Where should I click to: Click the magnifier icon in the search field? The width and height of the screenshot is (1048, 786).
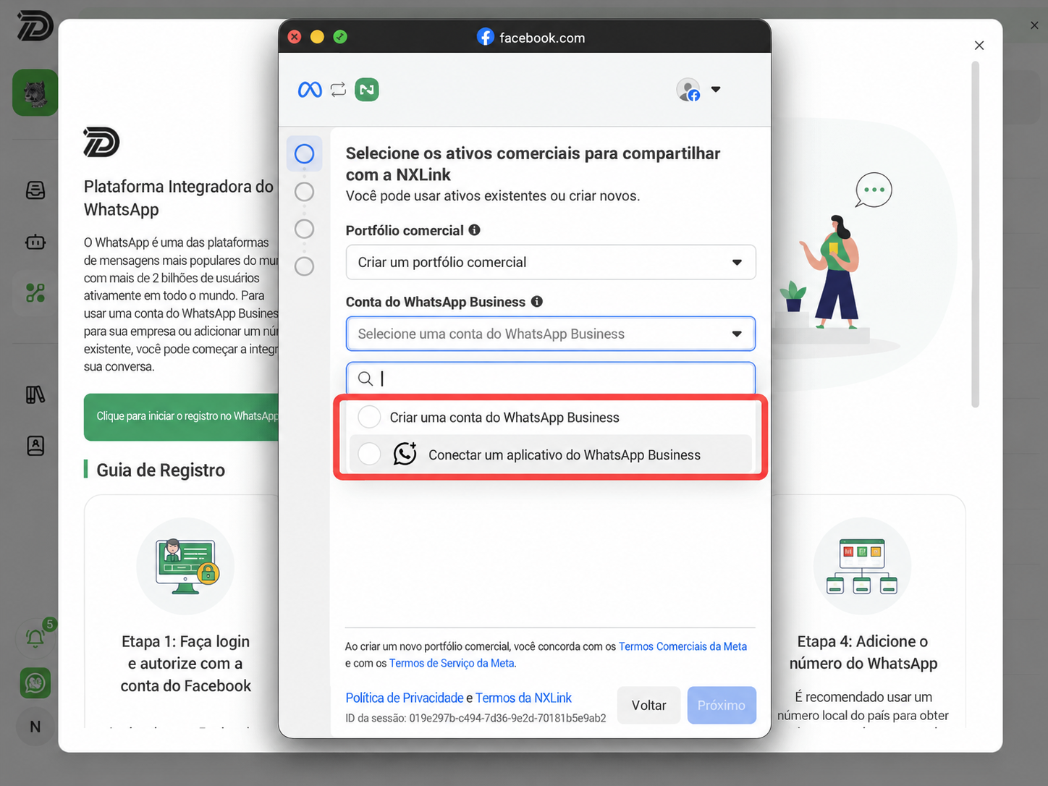[365, 379]
